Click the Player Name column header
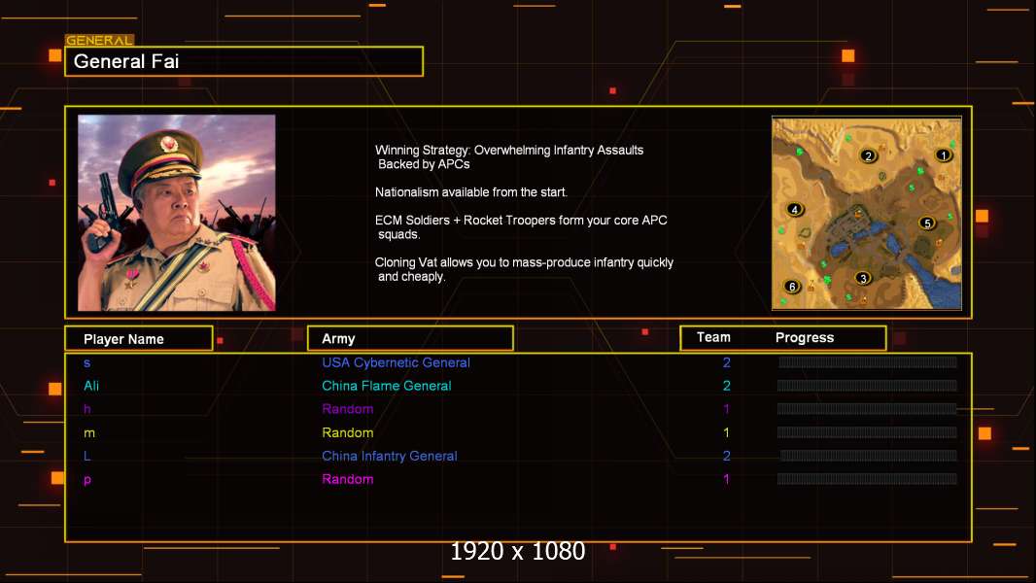 pos(139,339)
